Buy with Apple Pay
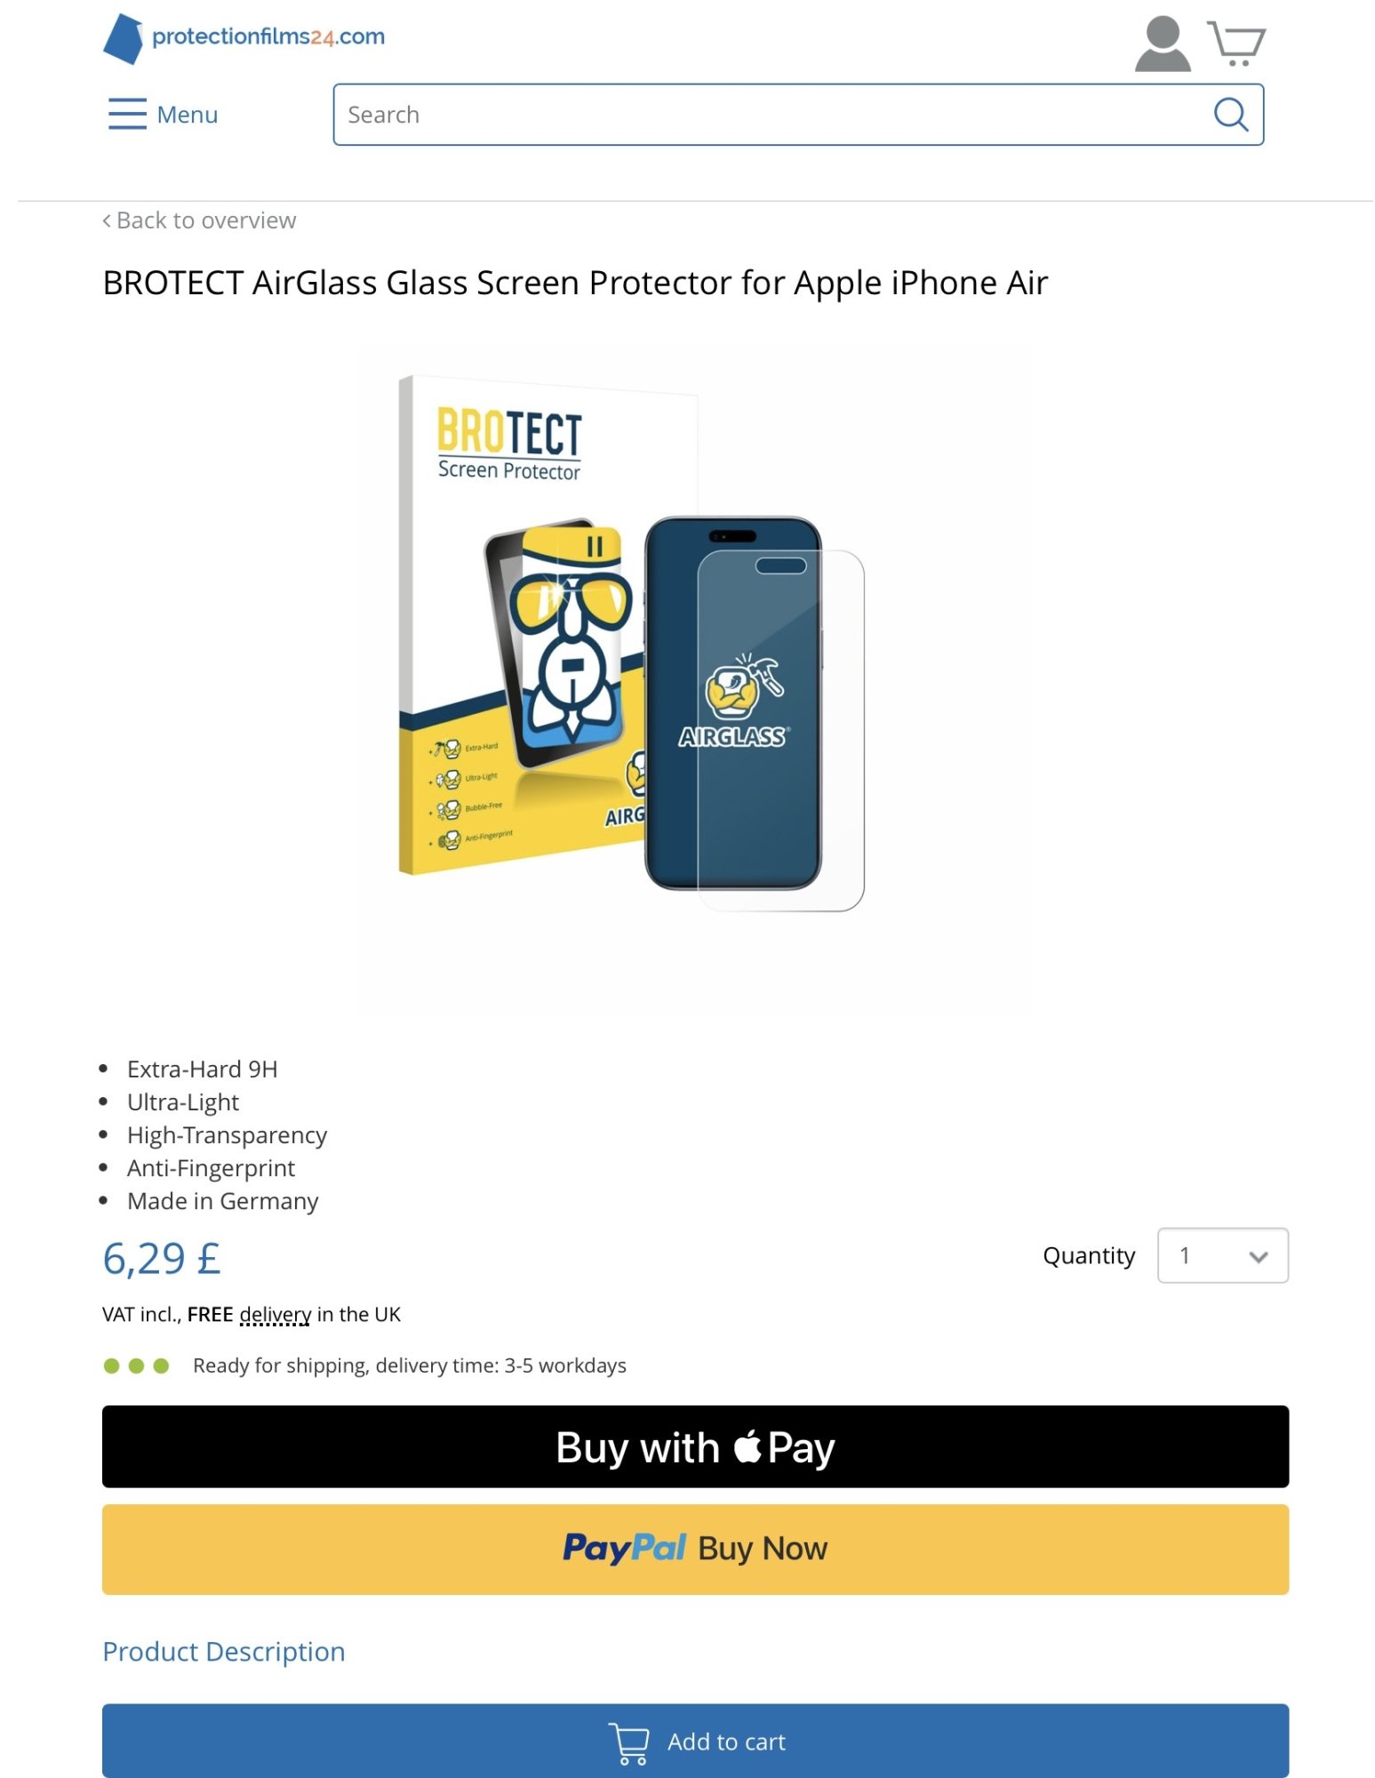The width and height of the screenshot is (1375, 1778). [695, 1446]
